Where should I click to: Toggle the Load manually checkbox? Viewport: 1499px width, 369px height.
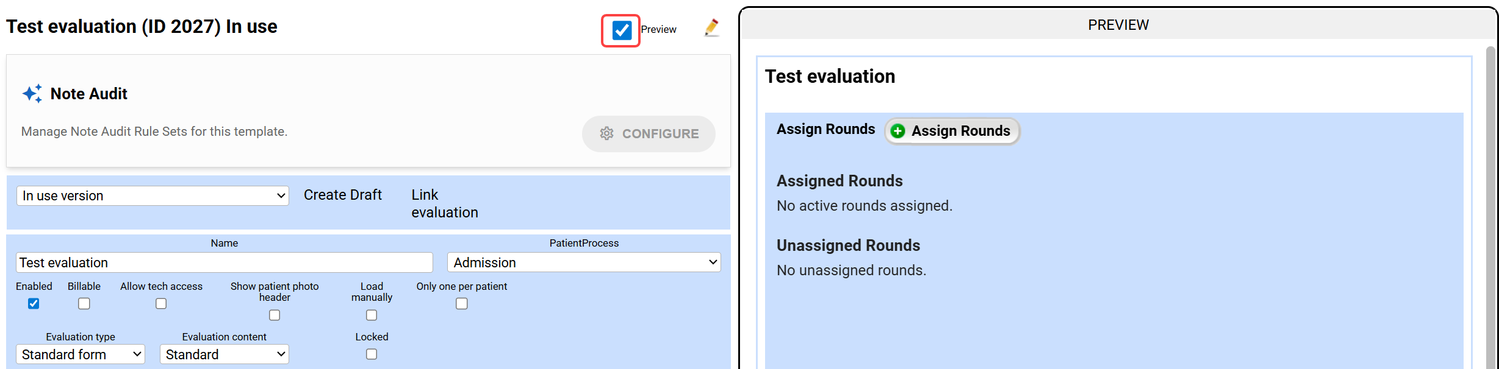click(x=372, y=315)
